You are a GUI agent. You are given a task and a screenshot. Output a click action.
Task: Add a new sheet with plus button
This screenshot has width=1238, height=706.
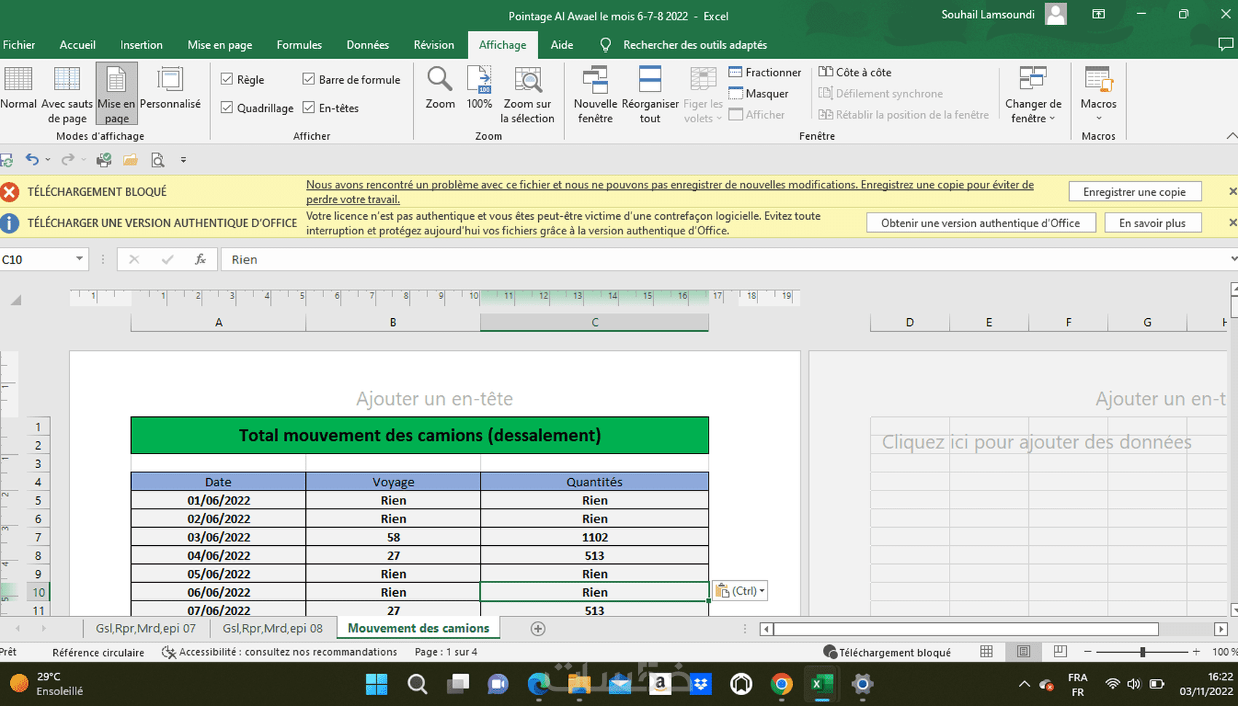pyautogui.click(x=538, y=629)
